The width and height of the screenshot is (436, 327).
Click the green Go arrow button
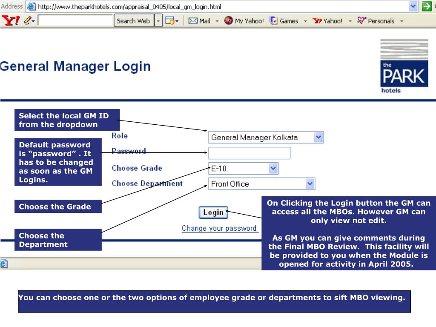427,6
